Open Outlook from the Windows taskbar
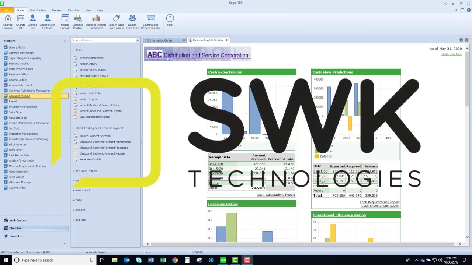This screenshot has width=472, height=265. (127, 260)
